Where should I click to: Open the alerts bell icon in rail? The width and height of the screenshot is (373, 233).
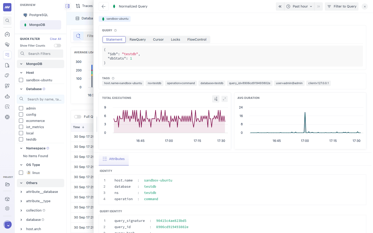point(7,76)
